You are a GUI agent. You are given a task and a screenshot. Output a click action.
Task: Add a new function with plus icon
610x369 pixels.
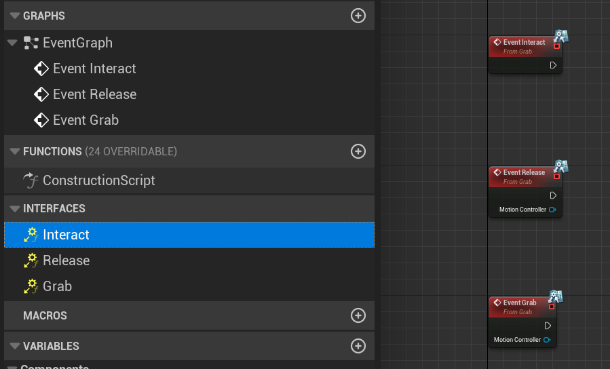pyautogui.click(x=358, y=151)
